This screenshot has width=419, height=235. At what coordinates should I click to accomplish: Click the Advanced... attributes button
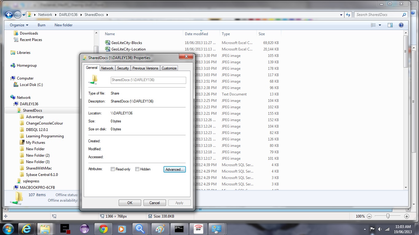(175, 169)
